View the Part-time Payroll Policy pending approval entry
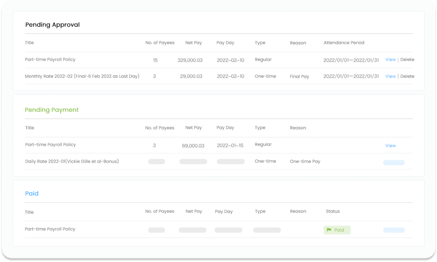 pyautogui.click(x=390, y=59)
